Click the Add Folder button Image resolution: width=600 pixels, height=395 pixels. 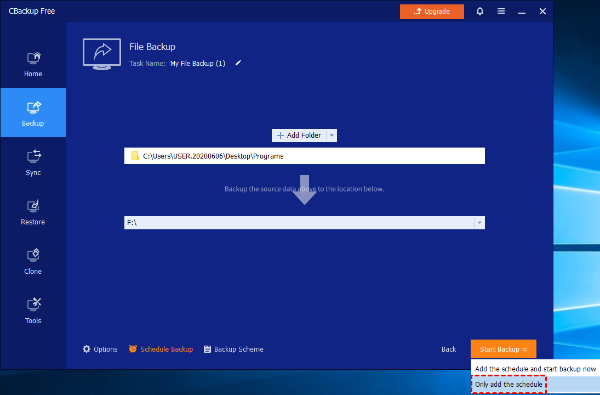pos(299,136)
